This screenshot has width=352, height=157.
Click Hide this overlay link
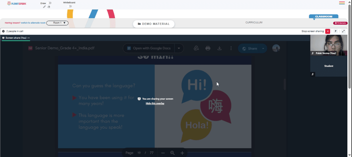(x=155, y=103)
